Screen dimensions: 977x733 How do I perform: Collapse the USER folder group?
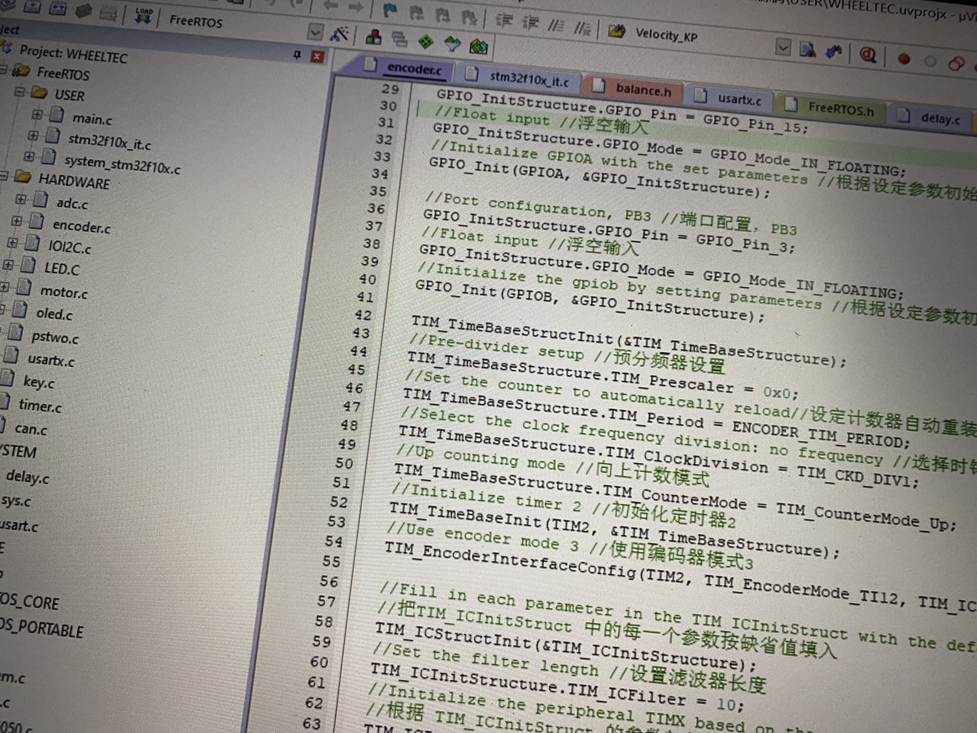[x=19, y=92]
